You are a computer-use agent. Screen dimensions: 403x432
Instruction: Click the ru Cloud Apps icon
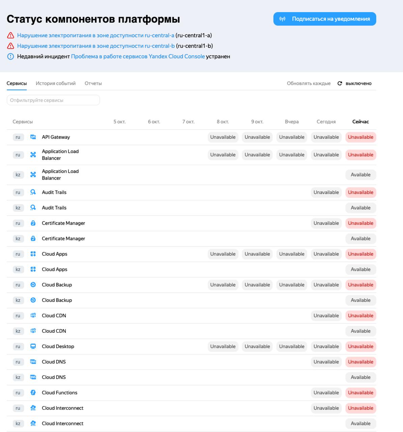click(x=33, y=254)
